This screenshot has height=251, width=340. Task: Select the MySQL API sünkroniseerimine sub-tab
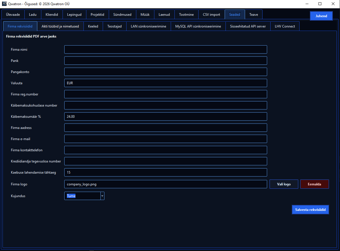(x=198, y=26)
